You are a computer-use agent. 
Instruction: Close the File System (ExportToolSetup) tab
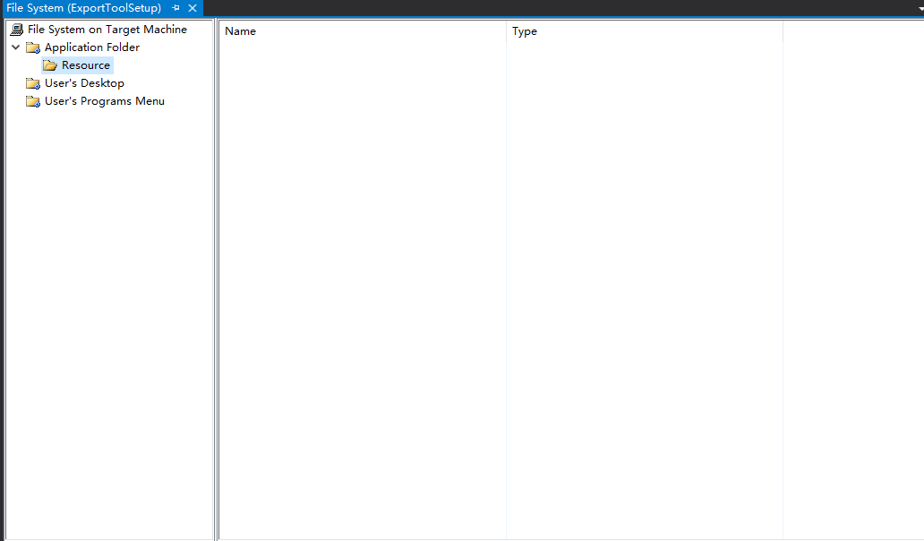192,8
